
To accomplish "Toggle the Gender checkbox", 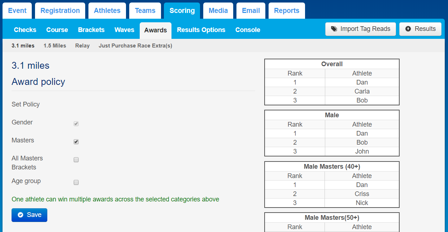I will pyautogui.click(x=76, y=124).
